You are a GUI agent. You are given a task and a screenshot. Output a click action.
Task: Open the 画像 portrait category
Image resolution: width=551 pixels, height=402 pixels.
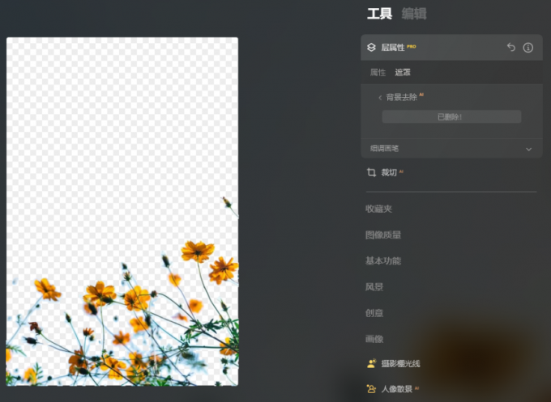tap(374, 339)
